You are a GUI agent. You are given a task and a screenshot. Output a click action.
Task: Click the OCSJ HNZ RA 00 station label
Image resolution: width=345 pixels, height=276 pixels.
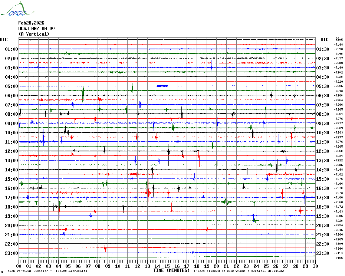pyautogui.click(x=36, y=29)
